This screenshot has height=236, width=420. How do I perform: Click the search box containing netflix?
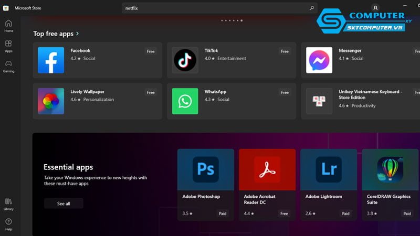pyautogui.click(x=219, y=8)
